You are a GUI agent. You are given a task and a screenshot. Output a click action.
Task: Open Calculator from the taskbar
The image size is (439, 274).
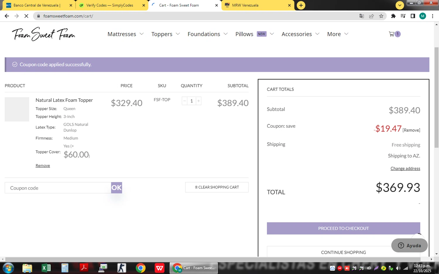(x=65, y=268)
